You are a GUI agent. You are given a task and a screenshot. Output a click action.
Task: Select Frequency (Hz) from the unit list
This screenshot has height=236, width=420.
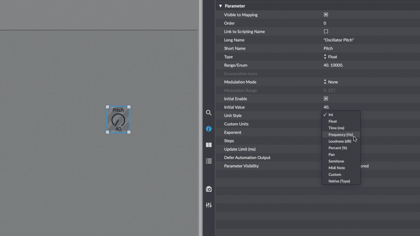tap(340, 134)
